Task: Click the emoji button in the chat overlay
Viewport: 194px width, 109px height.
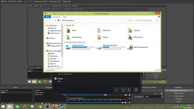Action: [123, 90]
